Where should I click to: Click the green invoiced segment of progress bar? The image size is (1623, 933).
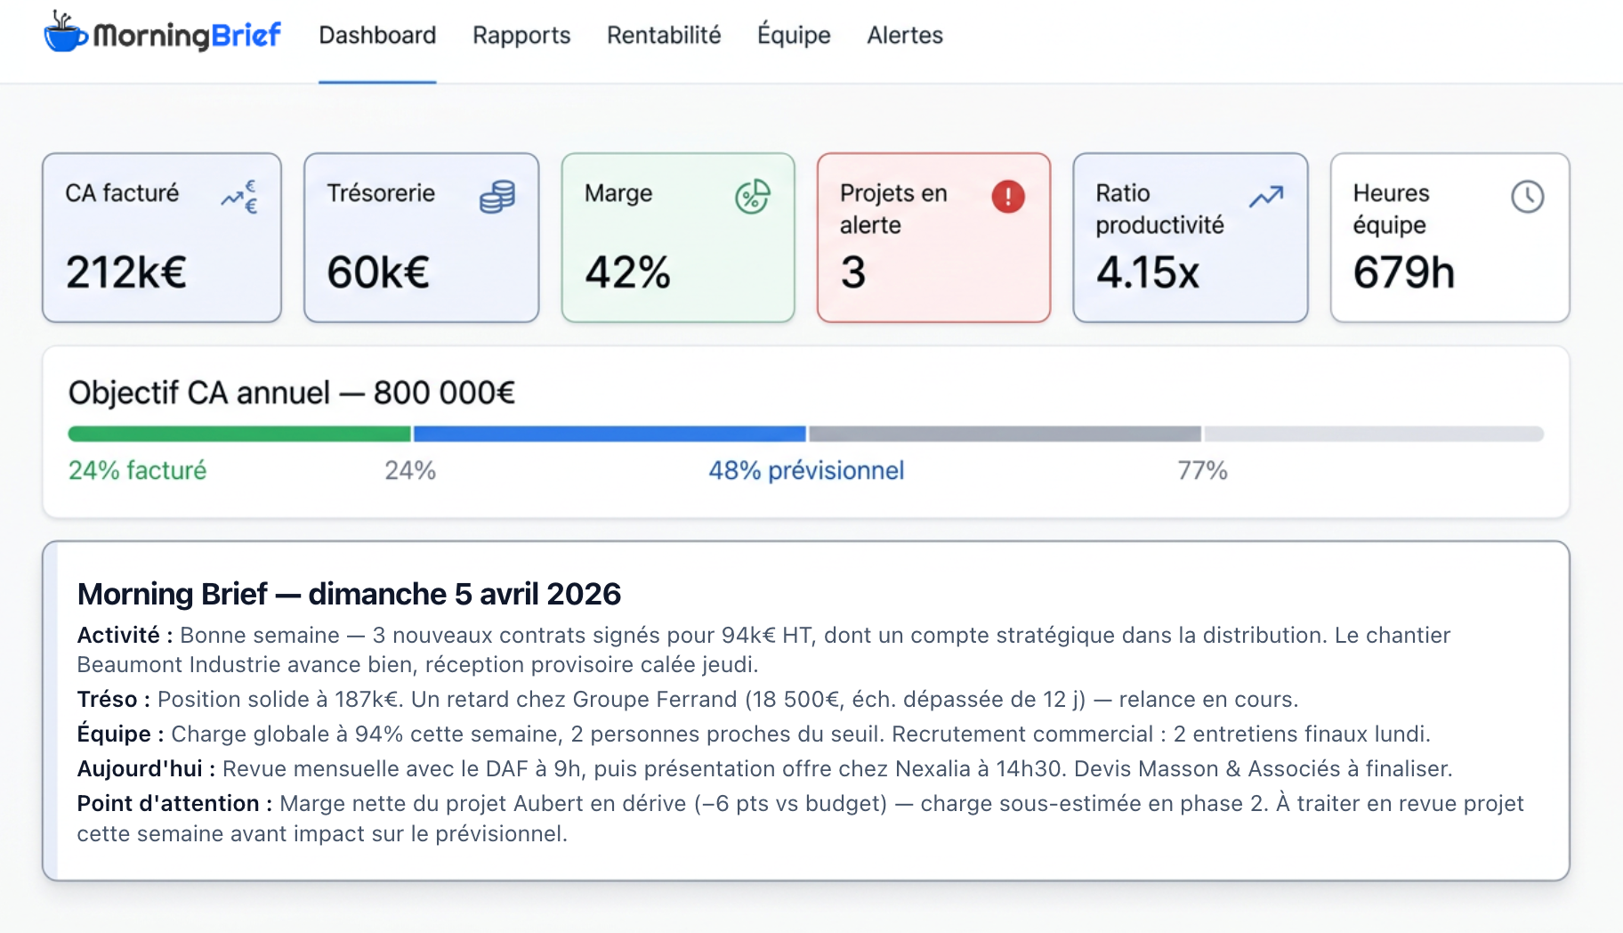point(239,434)
